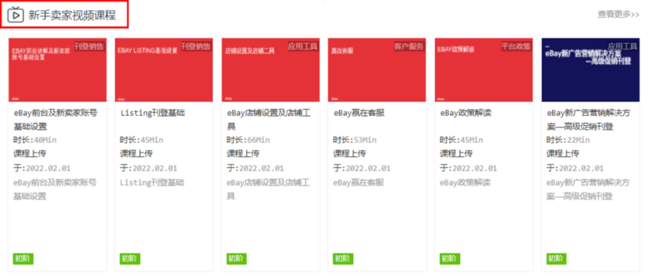Screen dimensions: 648x276
Task: Click the 初阶 badge on the eBay赢在客服 card
Action: point(343,259)
